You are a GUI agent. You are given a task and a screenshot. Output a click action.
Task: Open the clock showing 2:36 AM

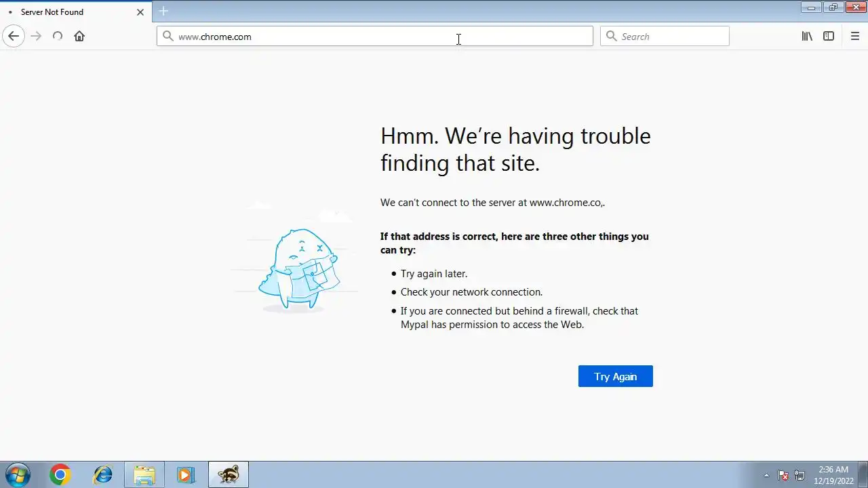[x=833, y=475]
